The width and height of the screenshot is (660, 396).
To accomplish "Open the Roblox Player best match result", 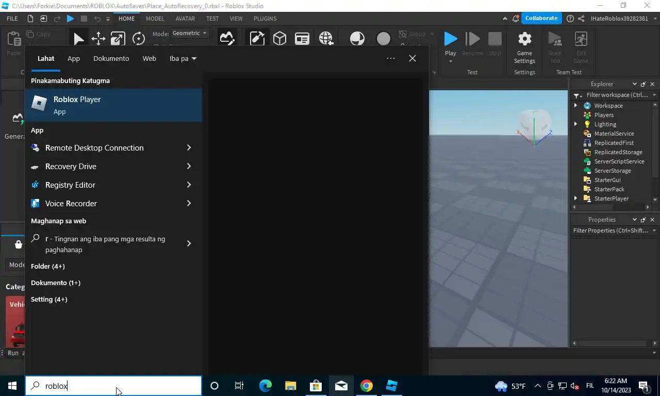I will coord(113,105).
